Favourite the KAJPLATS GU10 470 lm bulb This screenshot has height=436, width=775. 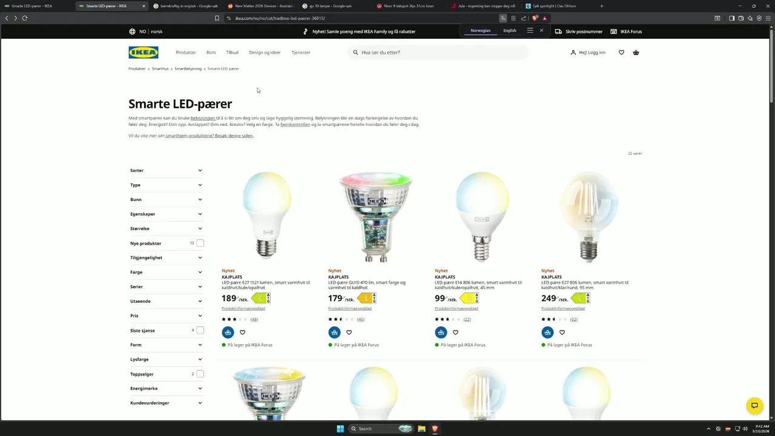coord(349,332)
